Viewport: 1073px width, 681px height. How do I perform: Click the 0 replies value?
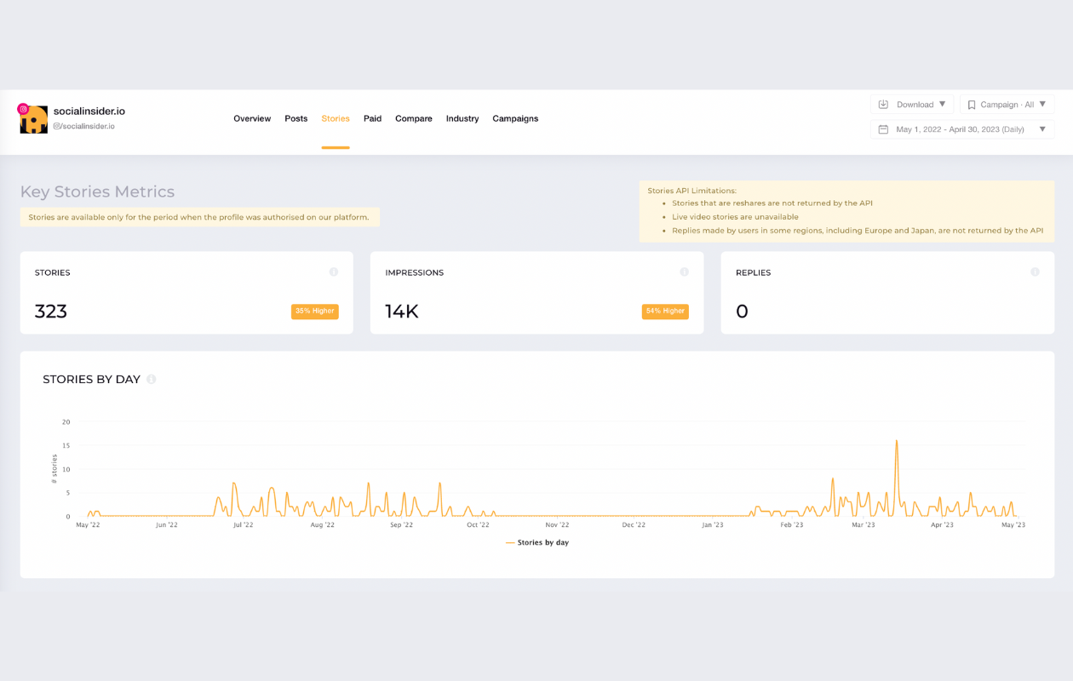(x=742, y=312)
